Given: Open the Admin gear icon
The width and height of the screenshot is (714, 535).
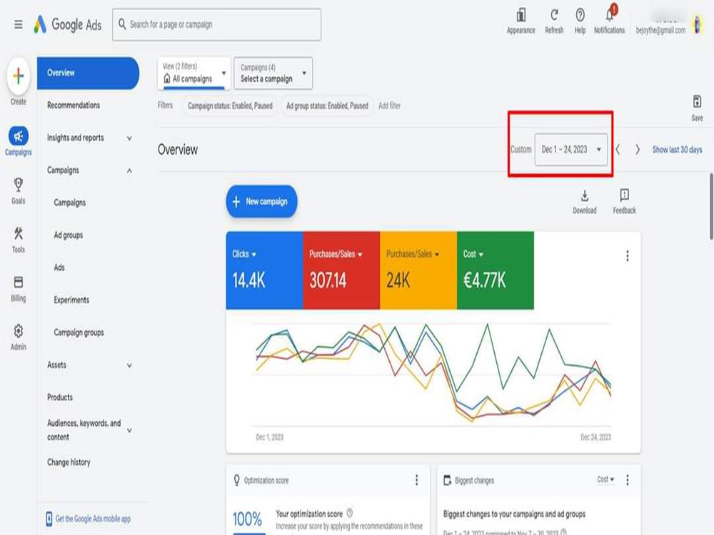Looking at the screenshot, I should pyautogui.click(x=19, y=331).
